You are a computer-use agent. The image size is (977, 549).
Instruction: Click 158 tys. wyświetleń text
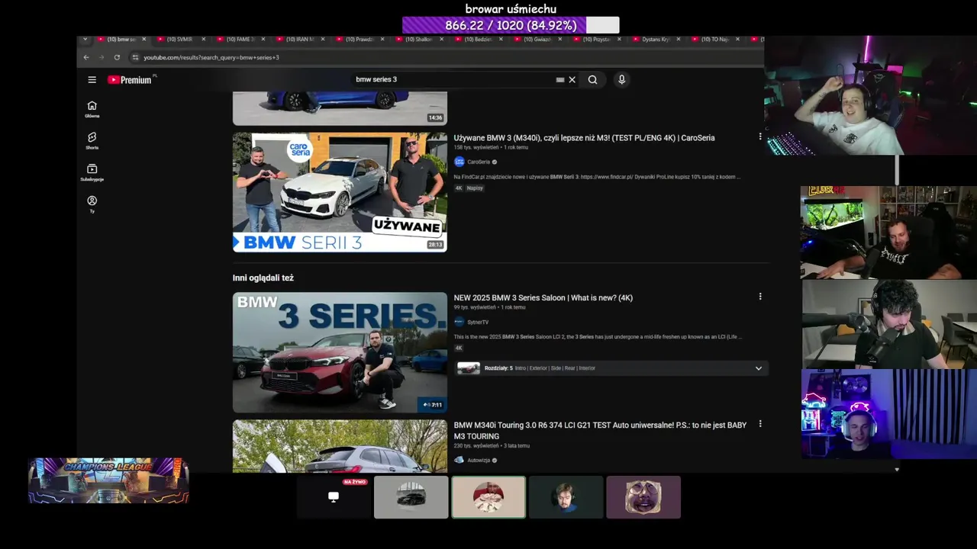point(476,147)
